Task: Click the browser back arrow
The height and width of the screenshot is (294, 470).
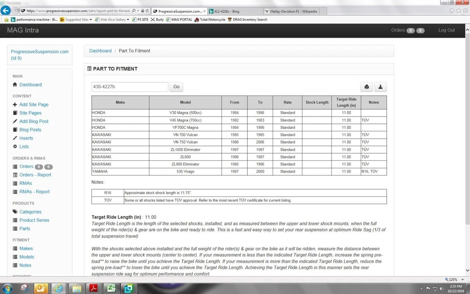Action: click(5, 10)
